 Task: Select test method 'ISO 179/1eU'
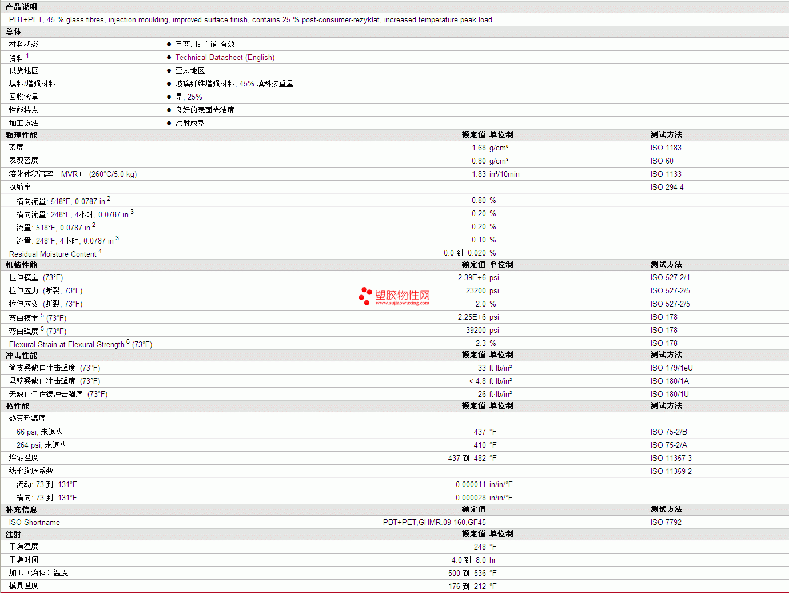672,368
